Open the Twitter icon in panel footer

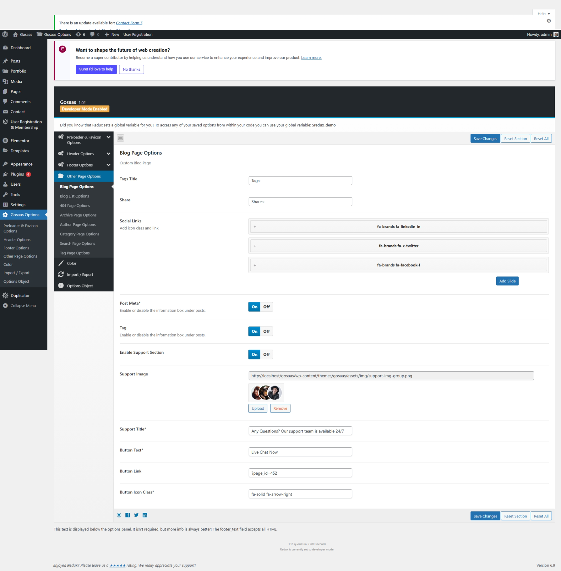136,515
